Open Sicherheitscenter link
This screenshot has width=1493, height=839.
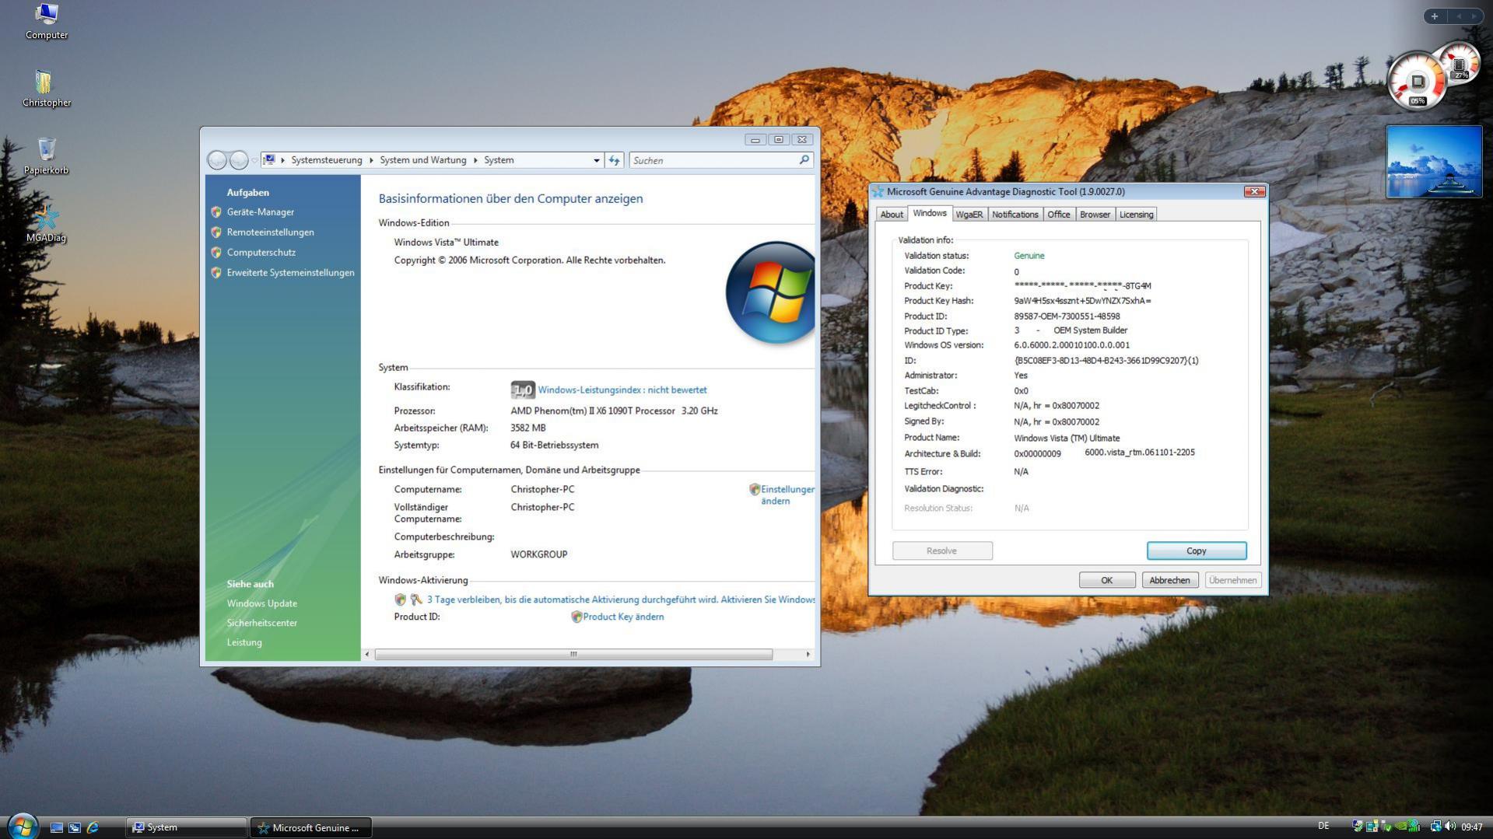pos(262,623)
